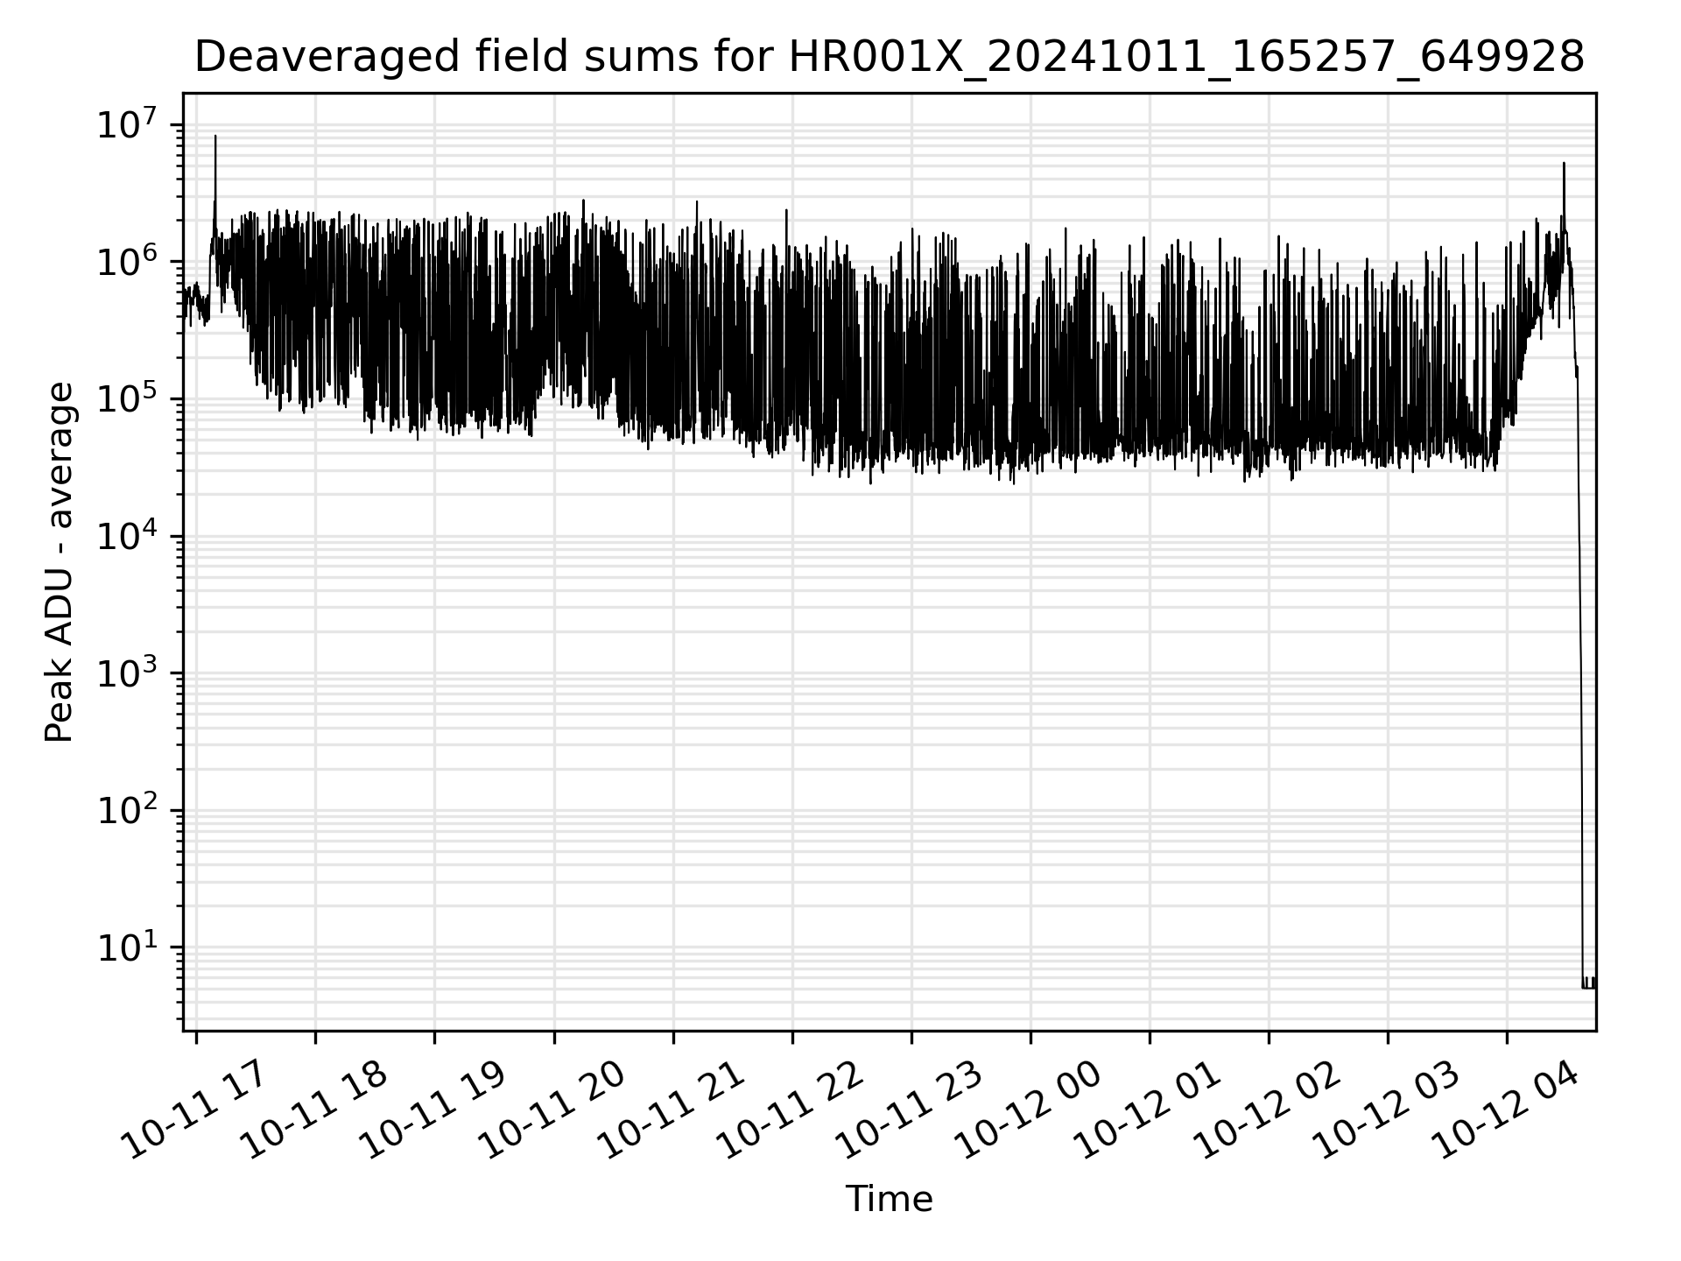
Task: Click the x tick label '10-11 23'
Action: click(x=909, y=1110)
